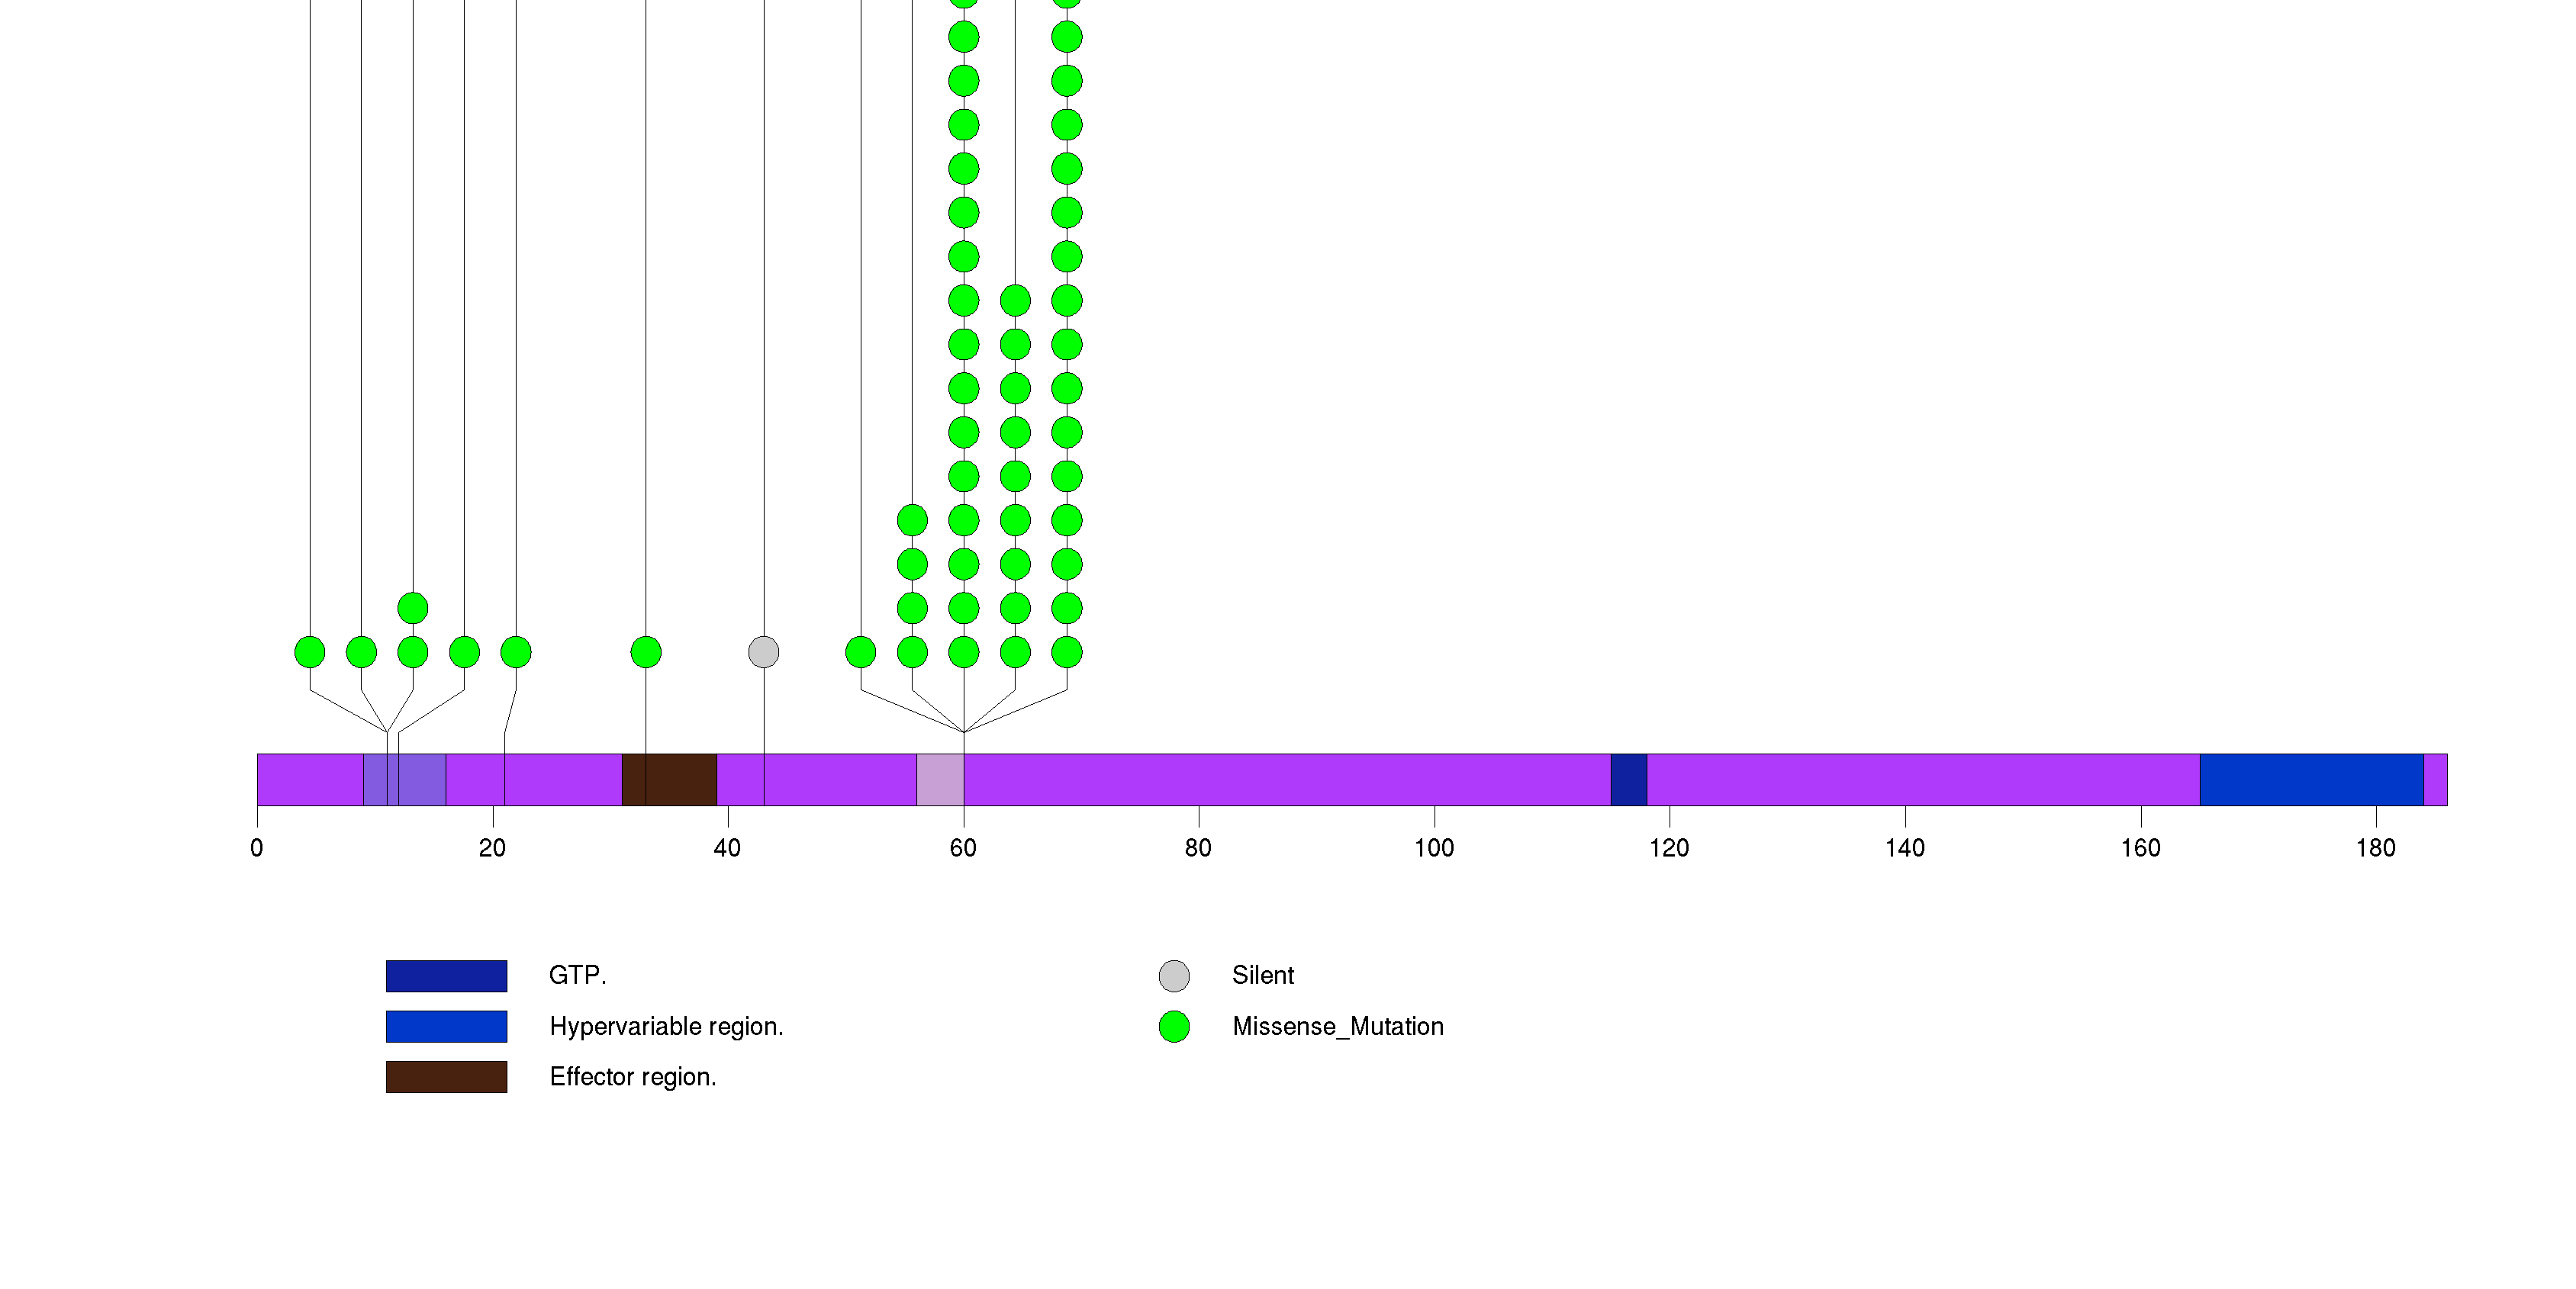
Task: Click the light lavender segment before position 60
Action: pyautogui.click(x=939, y=780)
